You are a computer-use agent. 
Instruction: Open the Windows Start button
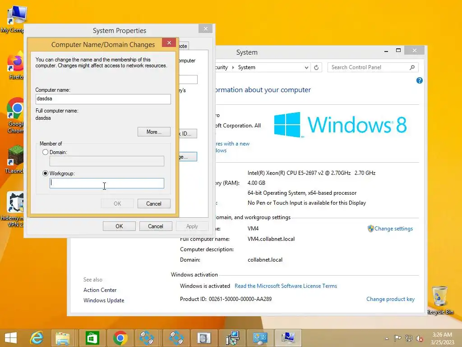point(11,338)
